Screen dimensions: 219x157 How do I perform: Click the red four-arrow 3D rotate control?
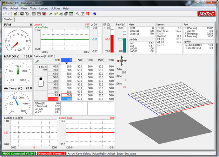pos(122,61)
